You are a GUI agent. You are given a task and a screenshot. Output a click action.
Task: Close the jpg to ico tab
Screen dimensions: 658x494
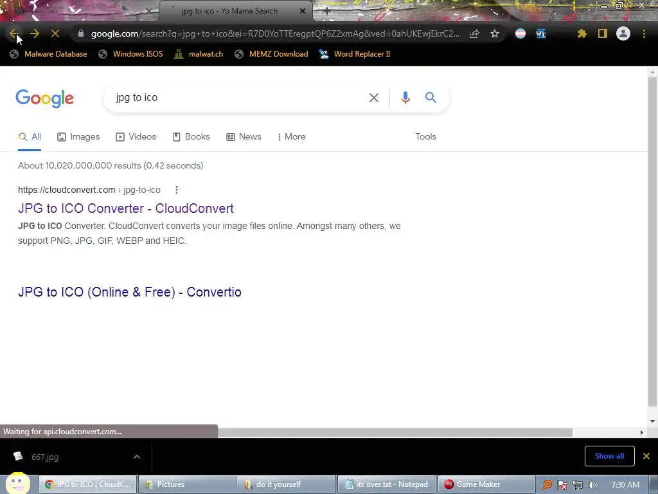coord(303,11)
